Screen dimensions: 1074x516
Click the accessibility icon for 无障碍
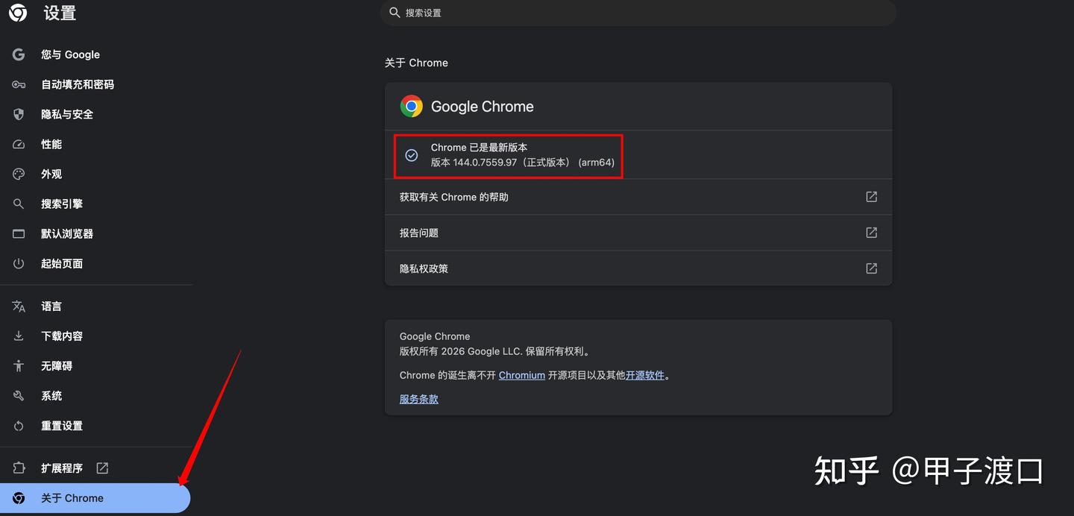[19, 366]
